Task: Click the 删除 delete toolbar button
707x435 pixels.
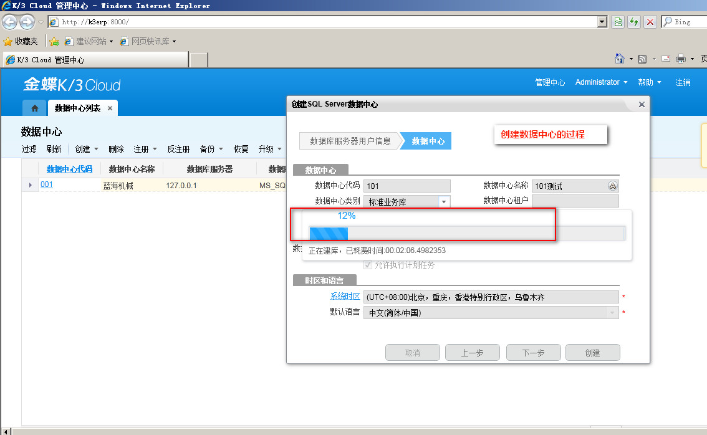Action: (x=116, y=149)
